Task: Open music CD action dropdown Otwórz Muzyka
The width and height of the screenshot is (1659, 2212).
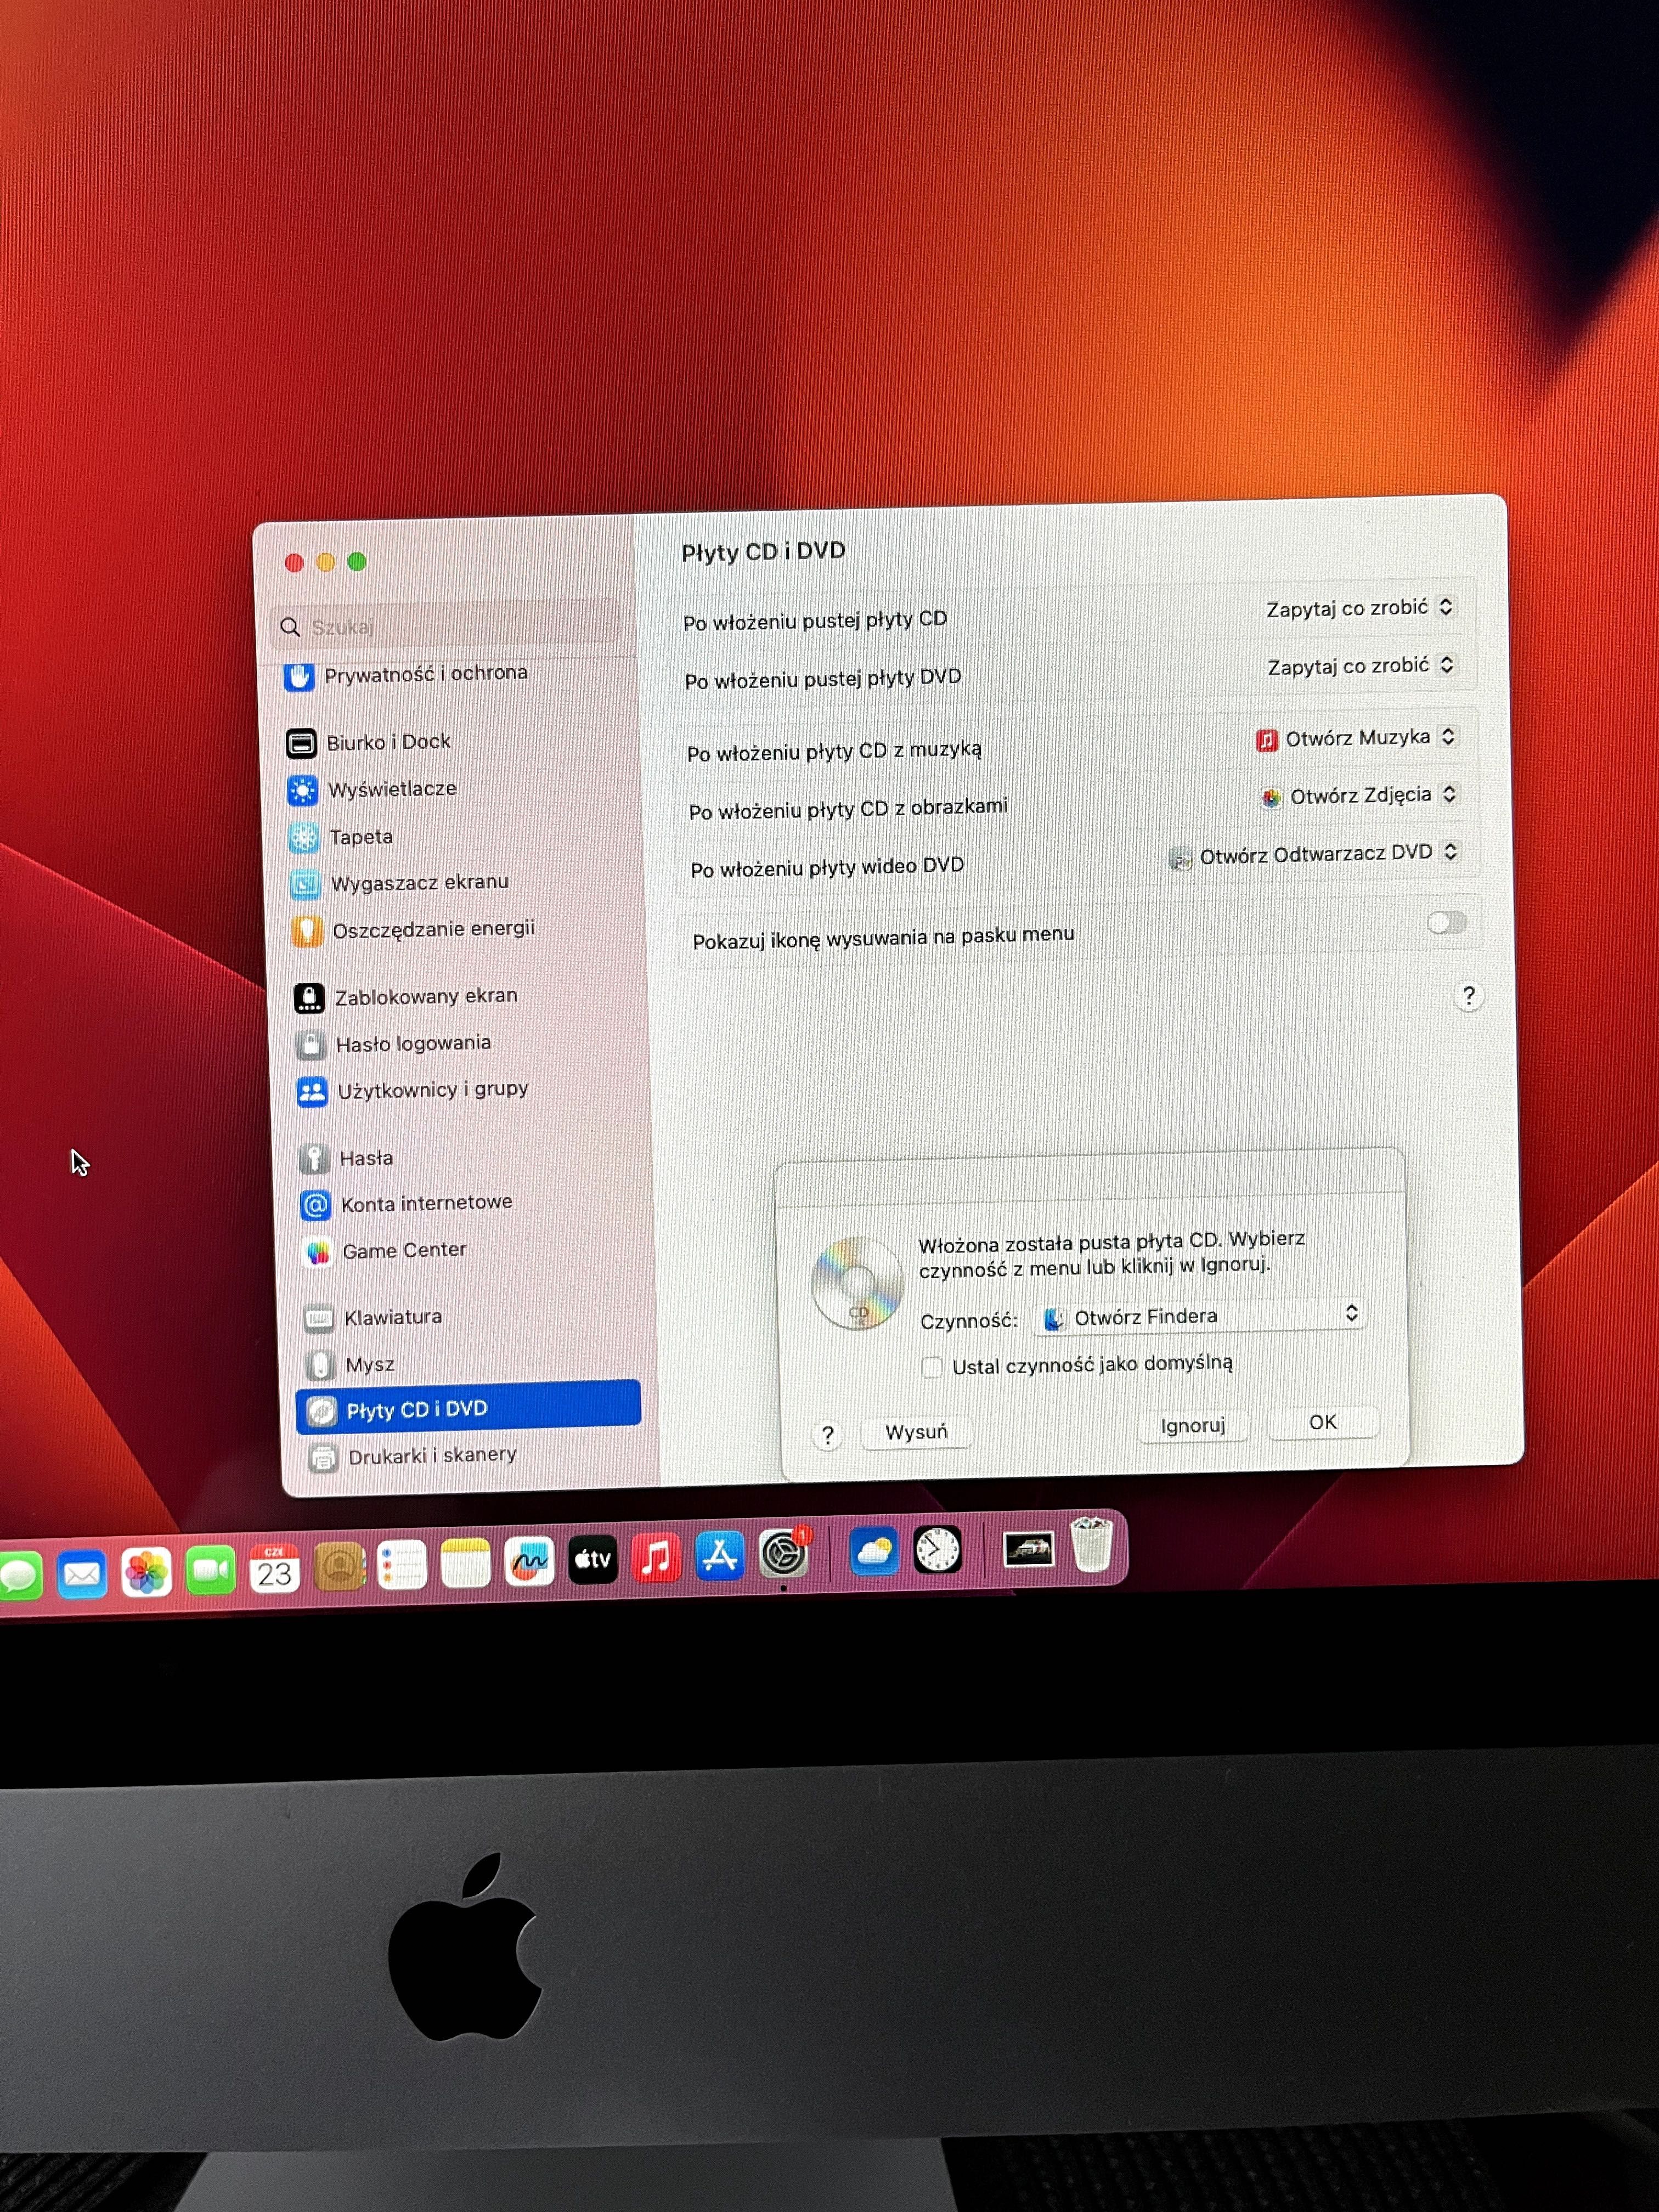Action: coord(1357,738)
